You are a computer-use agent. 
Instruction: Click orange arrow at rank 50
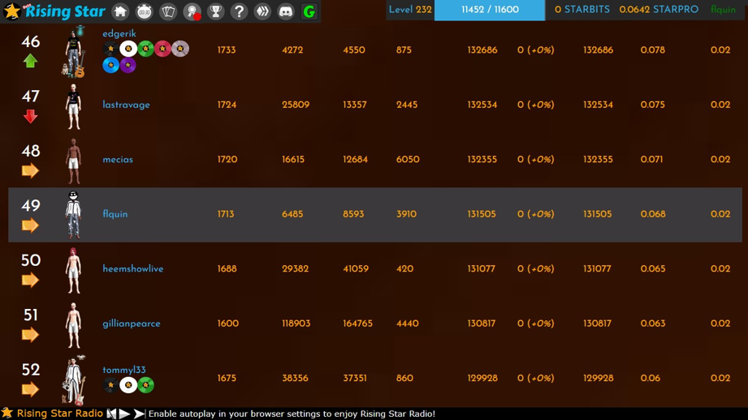(30, 280)
